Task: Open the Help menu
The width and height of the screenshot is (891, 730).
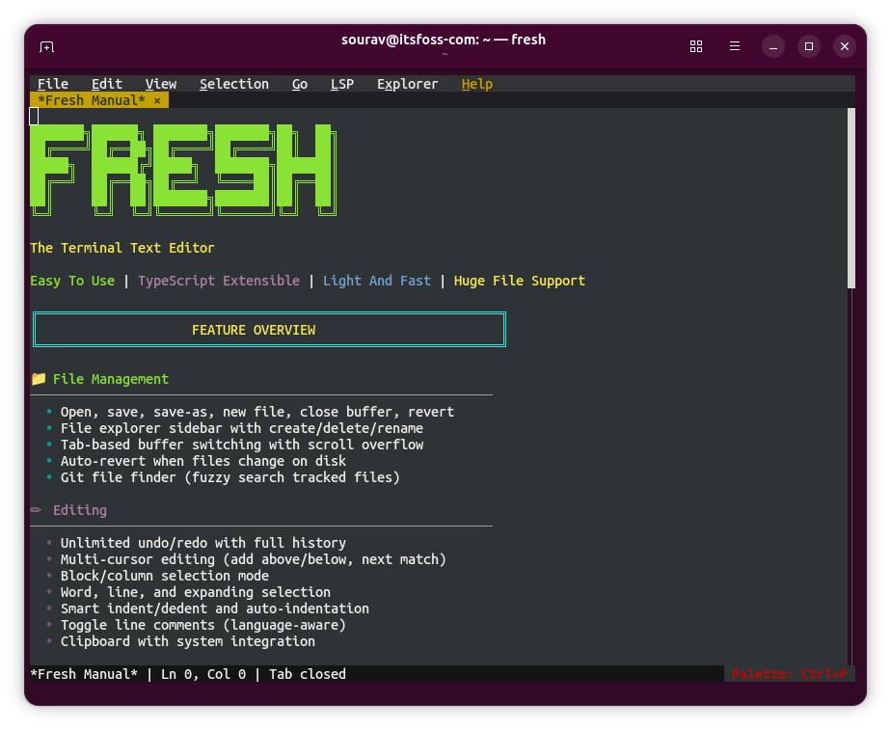Action: click(x=476, y=84)
